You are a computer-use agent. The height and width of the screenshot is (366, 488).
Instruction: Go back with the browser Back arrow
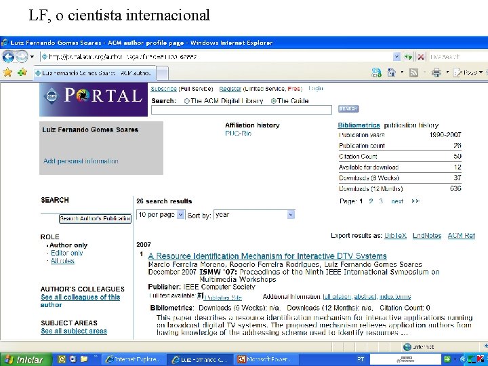pos(8,57)
